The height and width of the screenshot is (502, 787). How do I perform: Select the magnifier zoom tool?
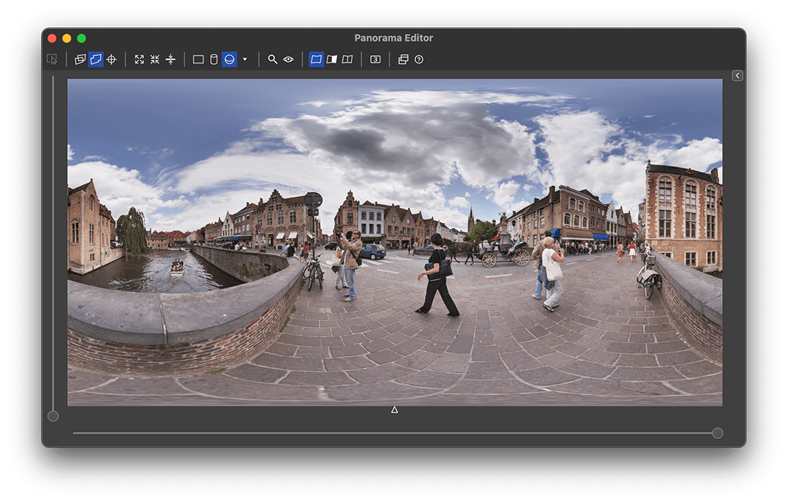(272, 60)
